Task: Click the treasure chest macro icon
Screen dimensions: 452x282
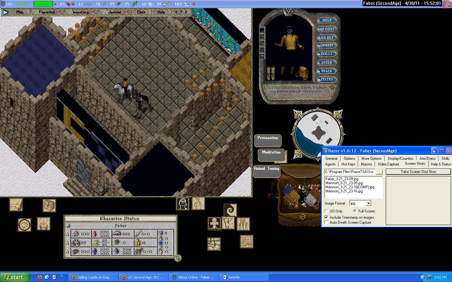Action: [x=49, y=206]
